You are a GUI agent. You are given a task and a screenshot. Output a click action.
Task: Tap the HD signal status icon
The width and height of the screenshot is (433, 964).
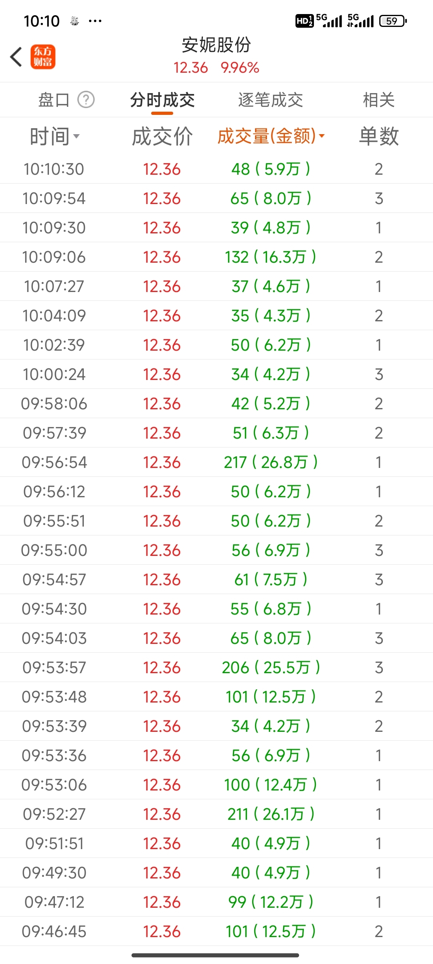tap(304, 21)
